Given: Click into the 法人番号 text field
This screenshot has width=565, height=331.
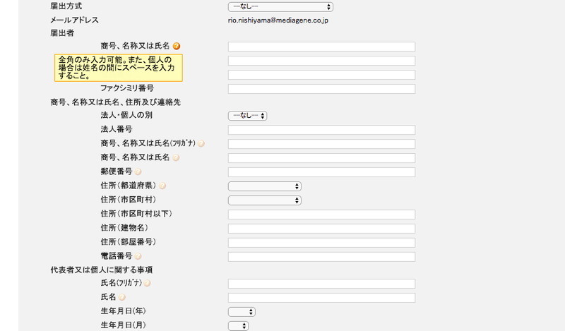Looking at the screenshot, I should [x=321, y=130].
